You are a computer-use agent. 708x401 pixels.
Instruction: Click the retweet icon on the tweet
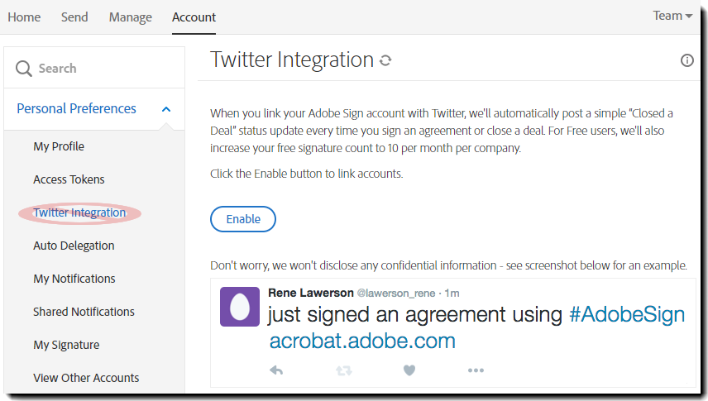pyautogui.click(x=343, y=370)
